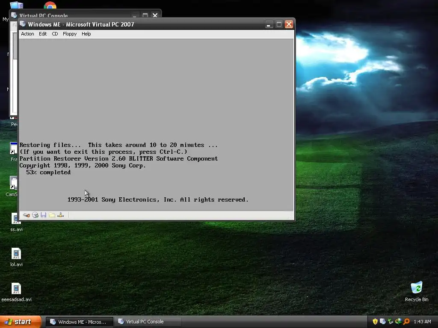Click the shared folders status icon
The height and width of the screenshot is (328, 438).
point(52,215)
